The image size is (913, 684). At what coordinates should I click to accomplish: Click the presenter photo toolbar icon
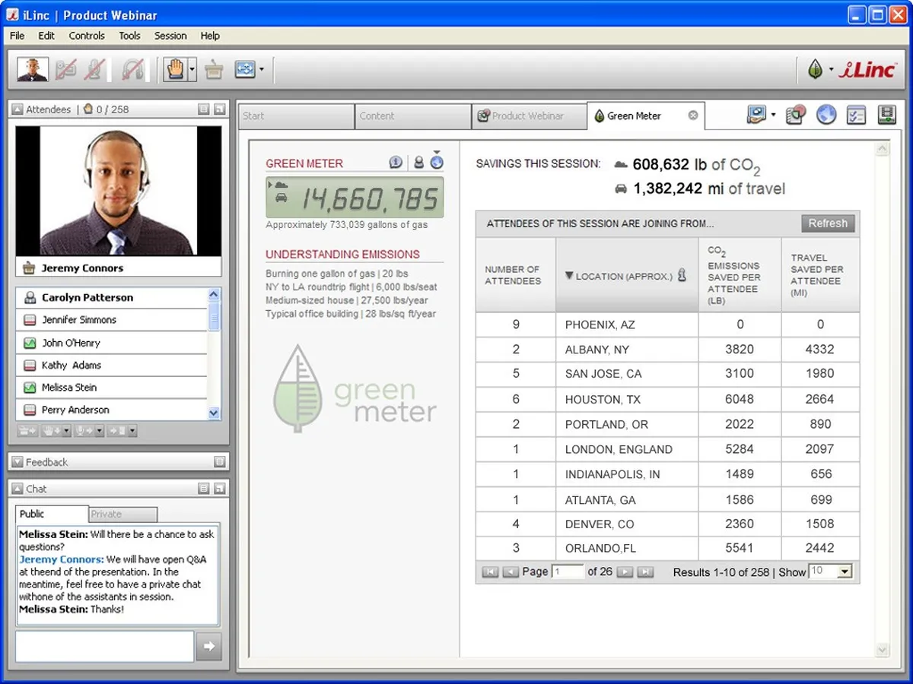point(33,70)
